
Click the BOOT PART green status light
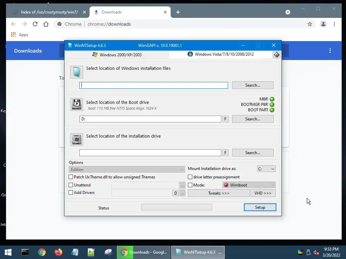click(x=272, y=110)
